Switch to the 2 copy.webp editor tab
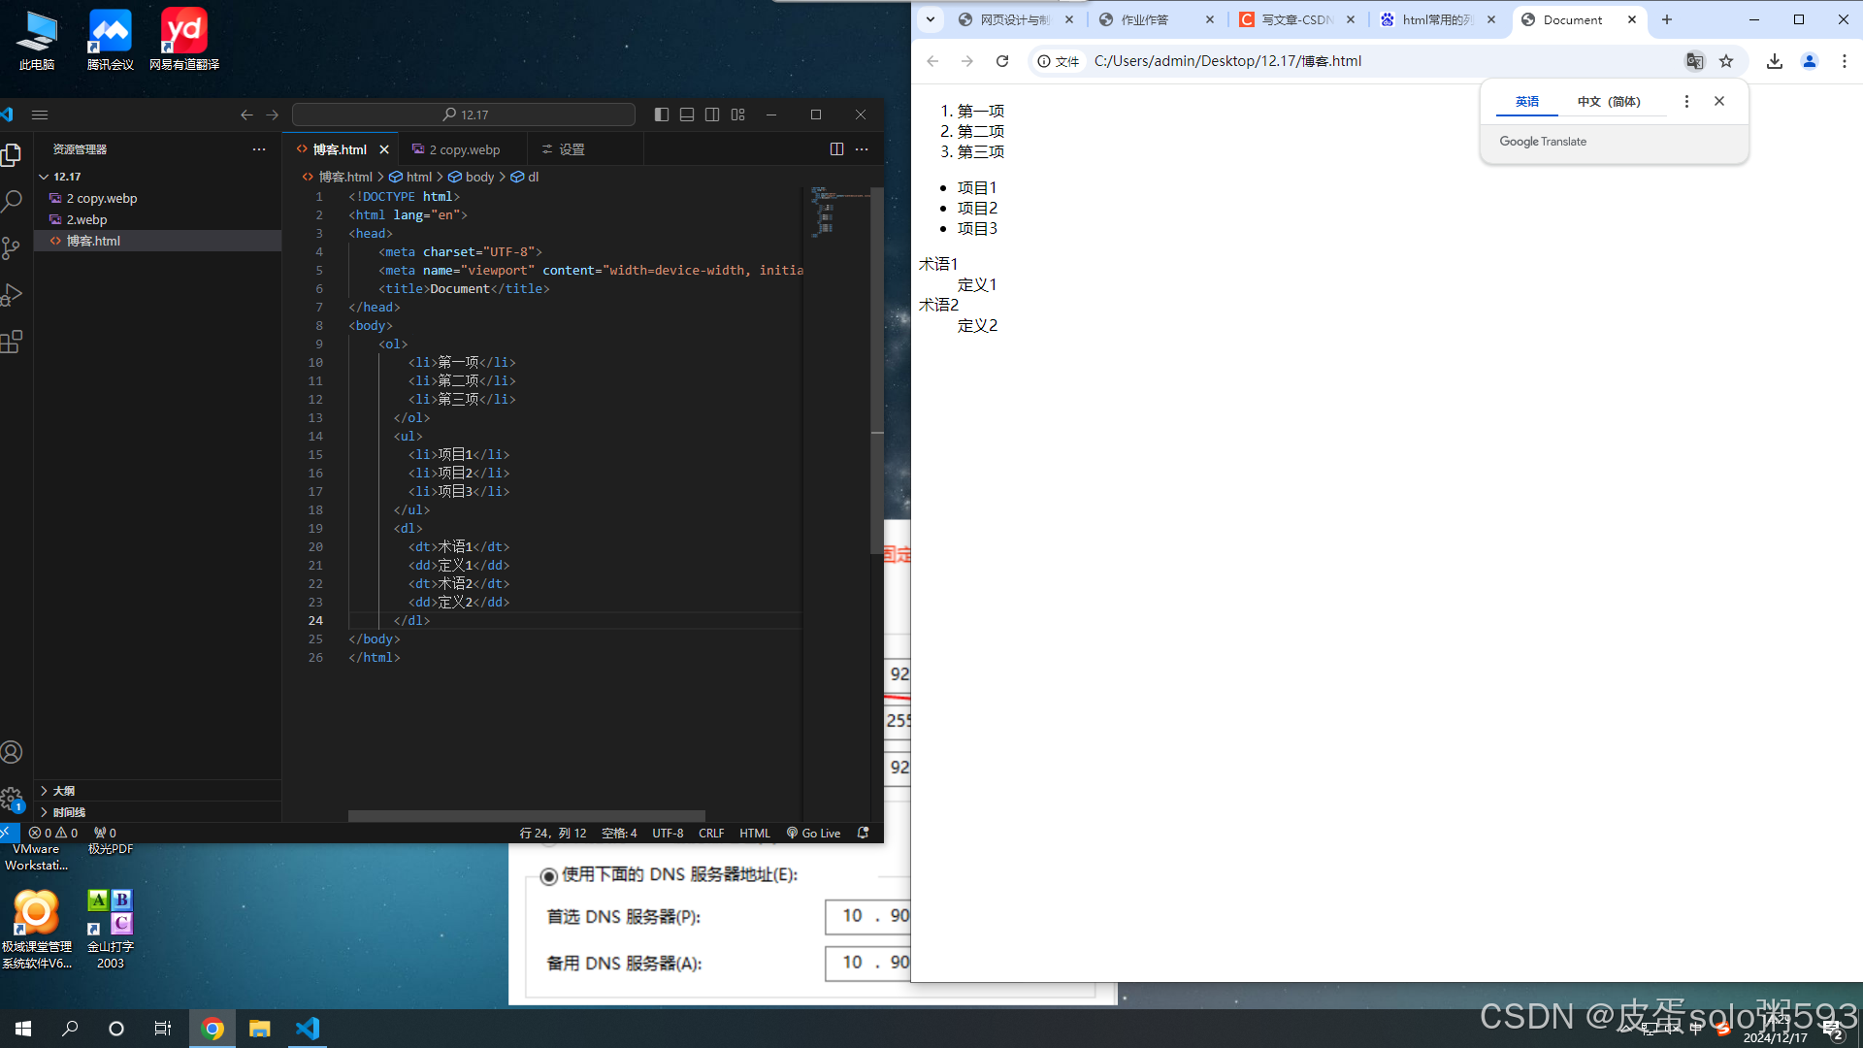Viewport: 1863px width, 1048px height. (x=464, y=149)
